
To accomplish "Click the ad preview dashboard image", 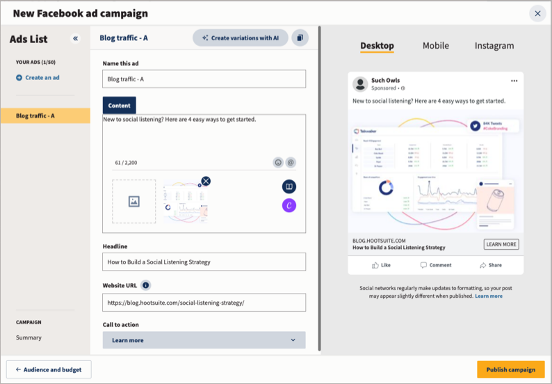I will [x=436, y=172].
